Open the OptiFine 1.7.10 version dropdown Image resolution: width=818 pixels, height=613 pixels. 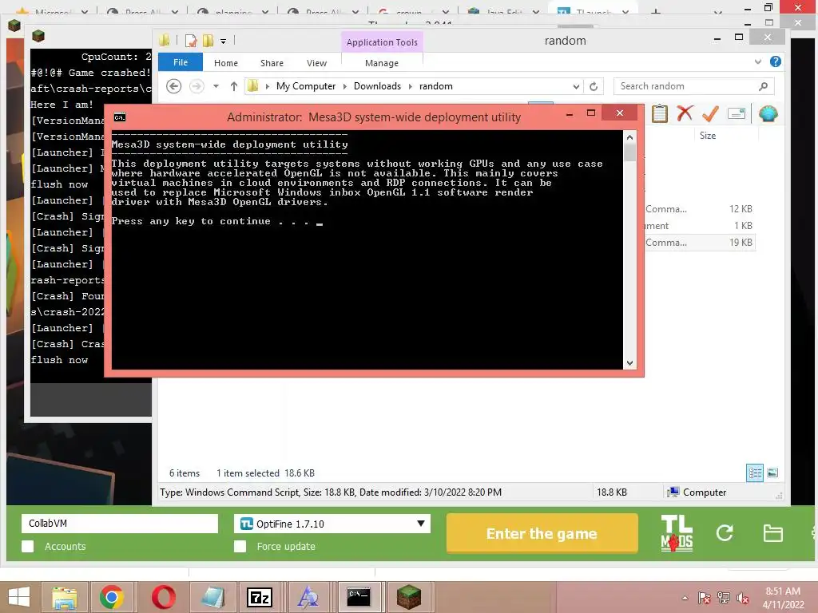pyautogui.click(x=421, y=524)
